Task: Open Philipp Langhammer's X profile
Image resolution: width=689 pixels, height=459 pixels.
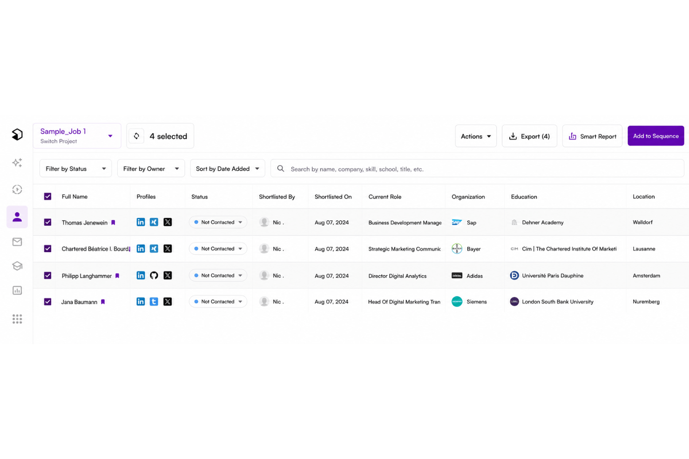Action: point(168,275)
